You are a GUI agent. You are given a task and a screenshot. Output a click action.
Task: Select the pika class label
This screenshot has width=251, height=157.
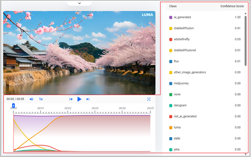(177, 149)
